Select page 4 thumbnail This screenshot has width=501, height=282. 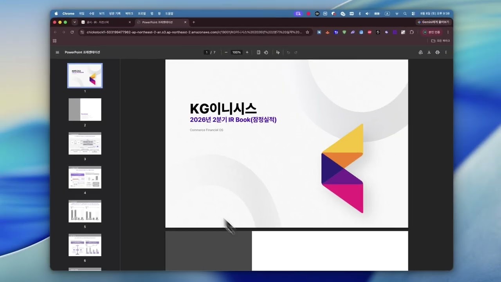tap(85, 177)
